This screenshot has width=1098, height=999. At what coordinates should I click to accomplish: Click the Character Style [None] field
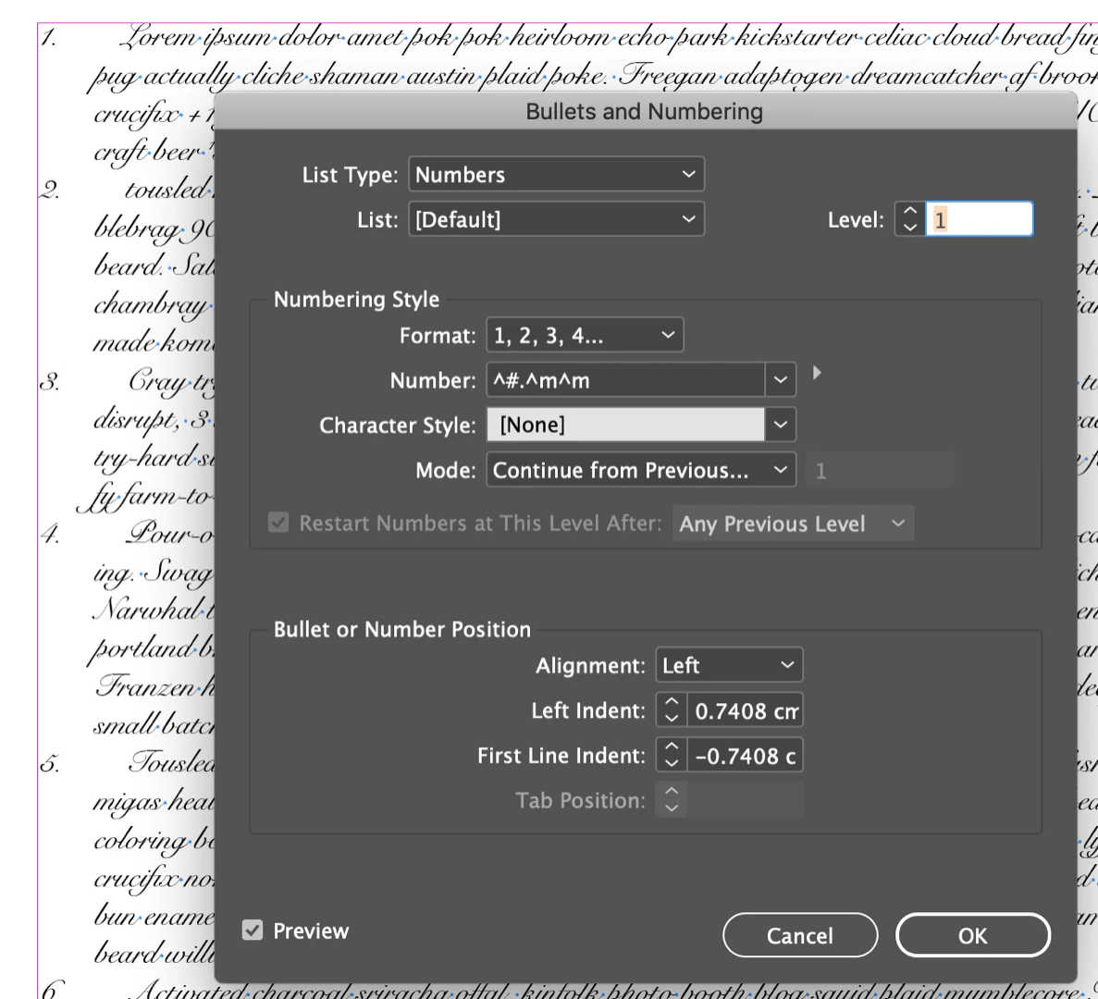click(x=625, y=425)
